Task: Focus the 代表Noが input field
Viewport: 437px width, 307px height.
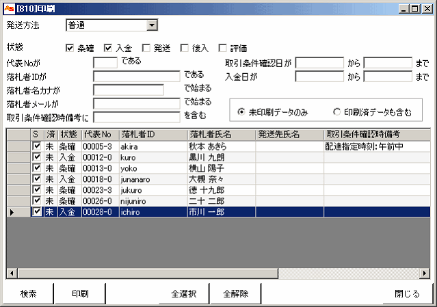Action: coord(105,63)
